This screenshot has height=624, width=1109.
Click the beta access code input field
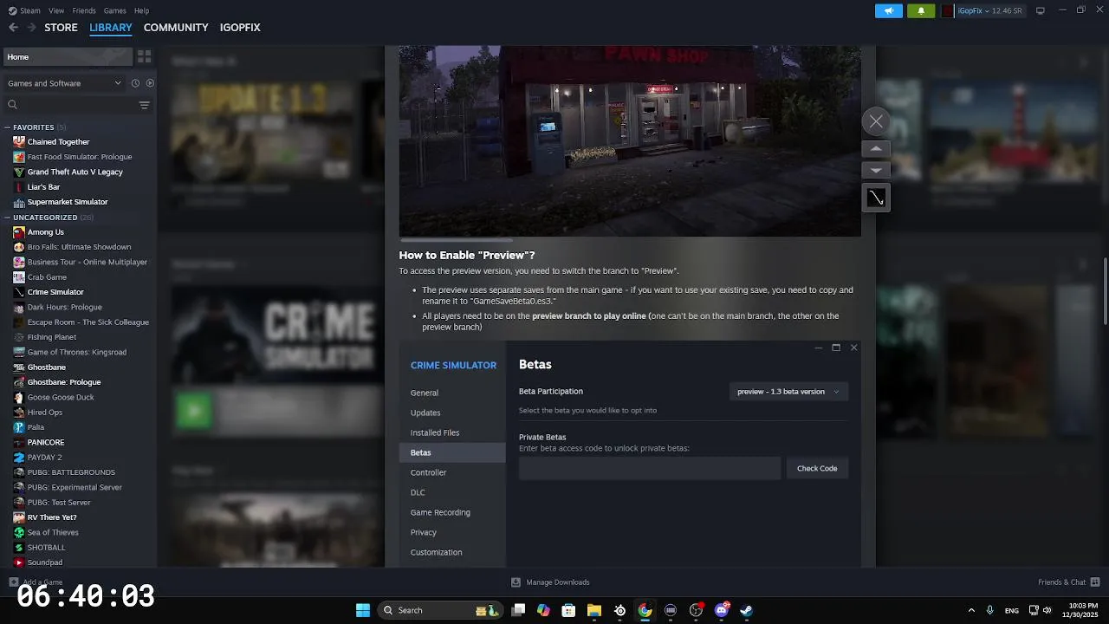click(x=650, y=468)
